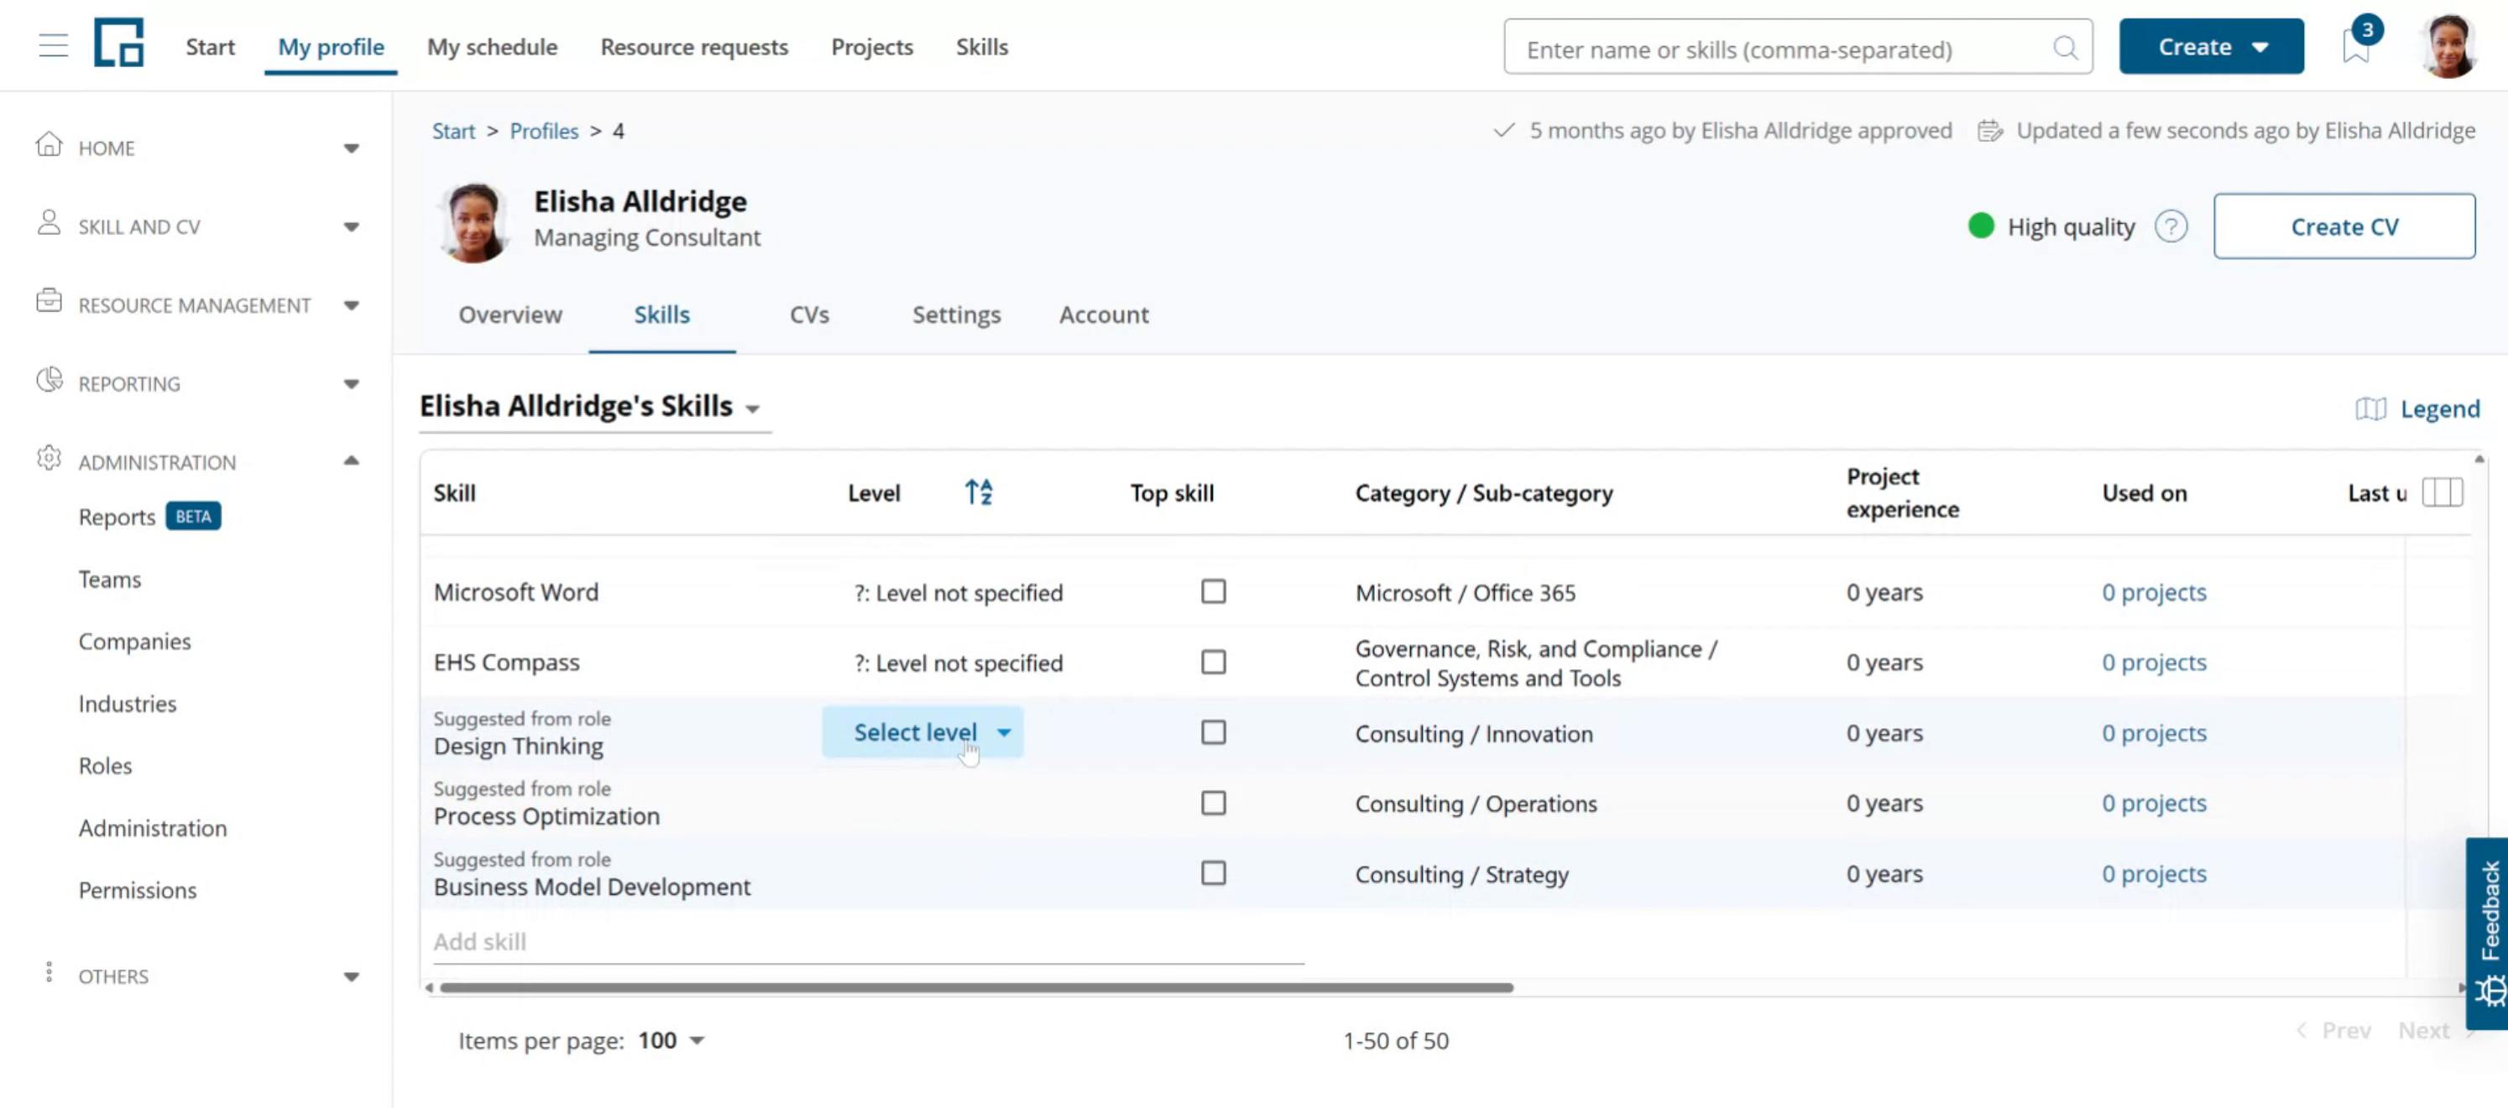Check Top skill for EHS Compass
Screen dimensions: 2508x1108
click(1213, 662)
